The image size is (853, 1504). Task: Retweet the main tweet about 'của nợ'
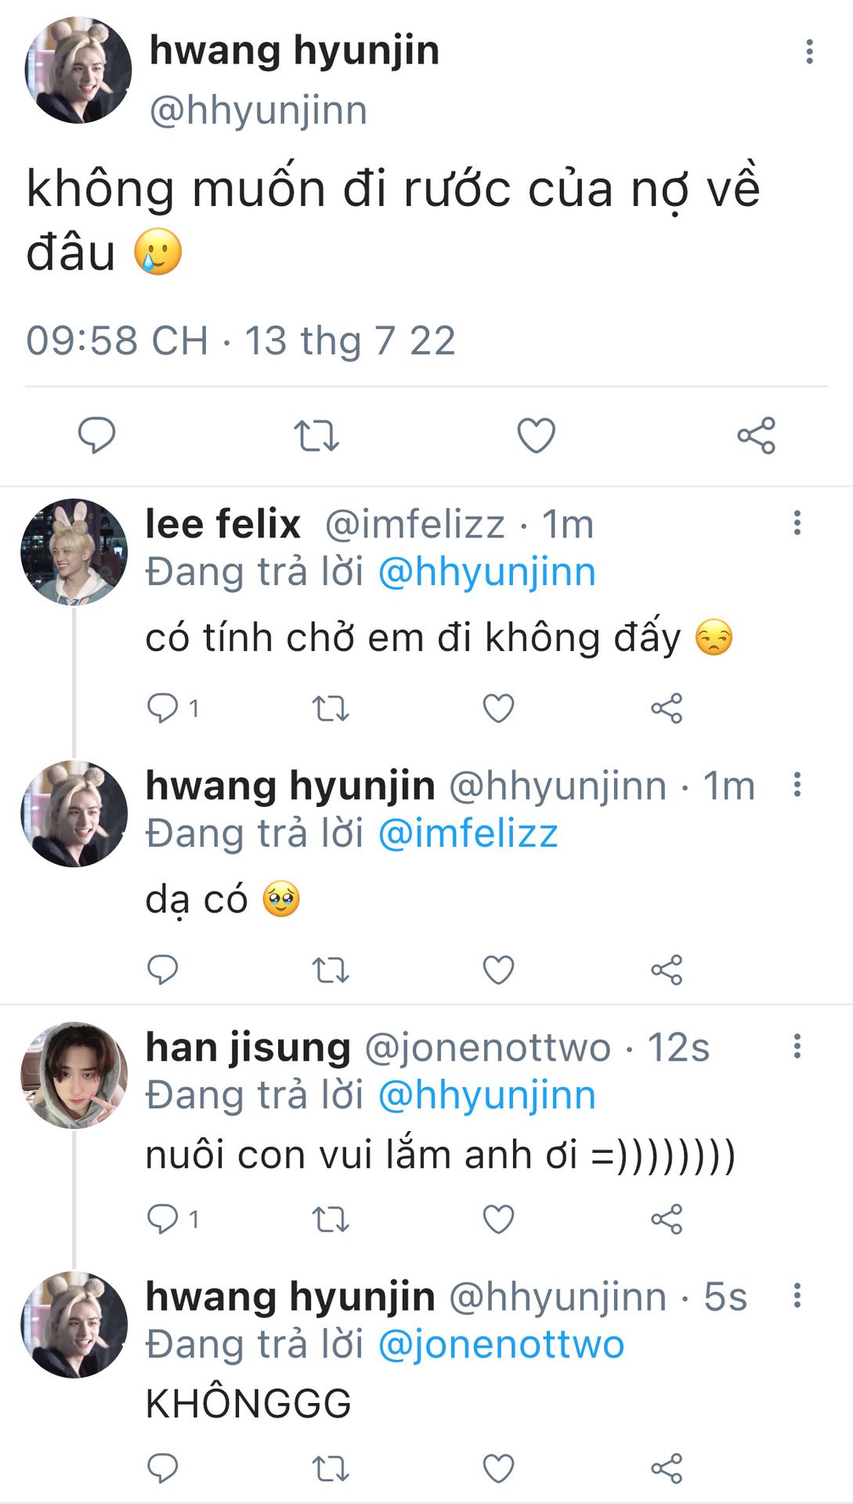316,436
